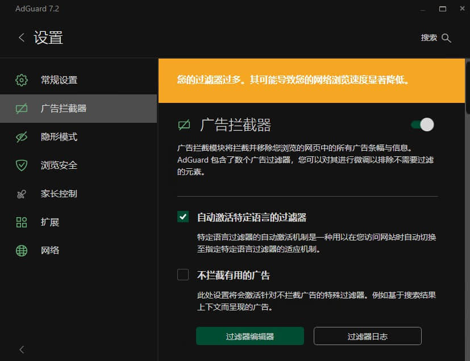Open 常规设置 section
Screen dimensions: 470x361
click(x=78, y=80)
